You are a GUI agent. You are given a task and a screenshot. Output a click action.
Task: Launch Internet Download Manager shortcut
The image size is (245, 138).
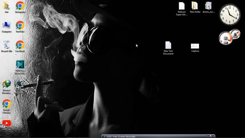7,87
